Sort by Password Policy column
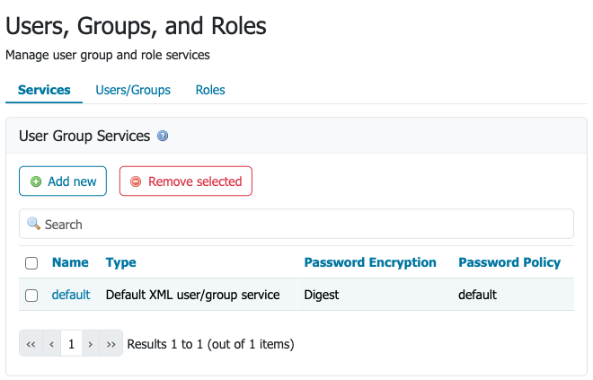This screenshot has height=380, width=593. click(509, 262)
